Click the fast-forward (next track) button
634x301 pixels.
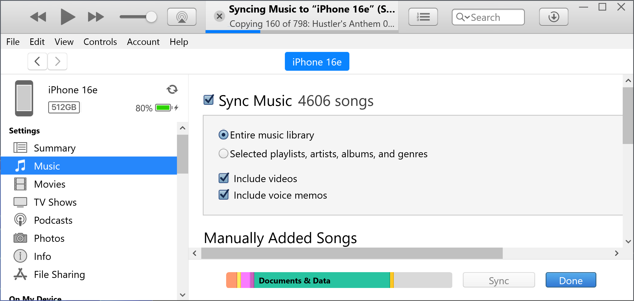tap(96, 17)
